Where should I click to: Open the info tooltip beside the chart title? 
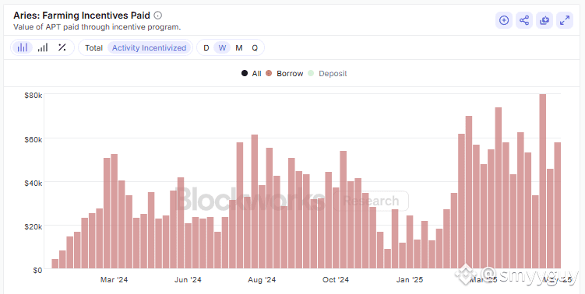pos(158,16)
